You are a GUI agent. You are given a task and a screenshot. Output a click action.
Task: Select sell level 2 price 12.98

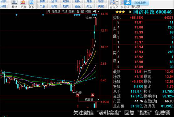pos(139,37)
